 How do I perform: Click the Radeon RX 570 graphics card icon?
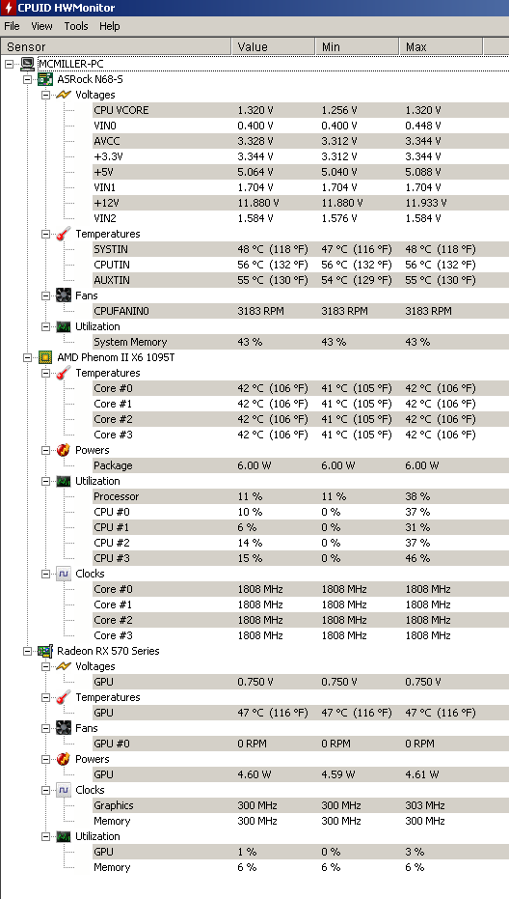45,651
